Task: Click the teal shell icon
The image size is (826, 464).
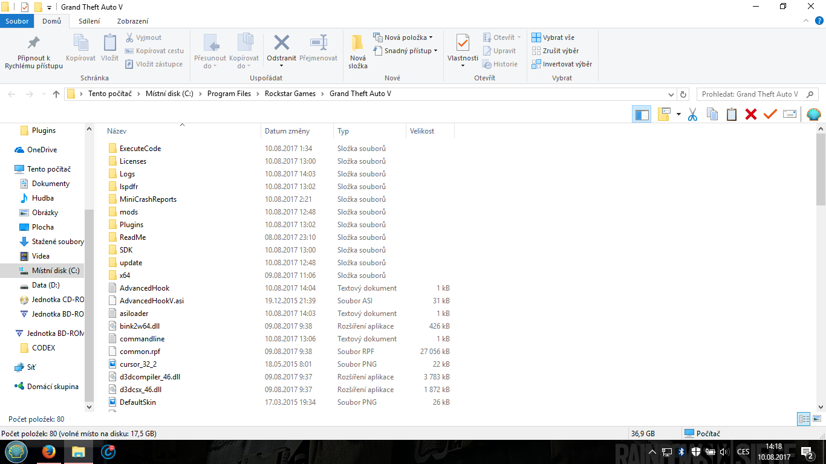Action: [814, 114]
